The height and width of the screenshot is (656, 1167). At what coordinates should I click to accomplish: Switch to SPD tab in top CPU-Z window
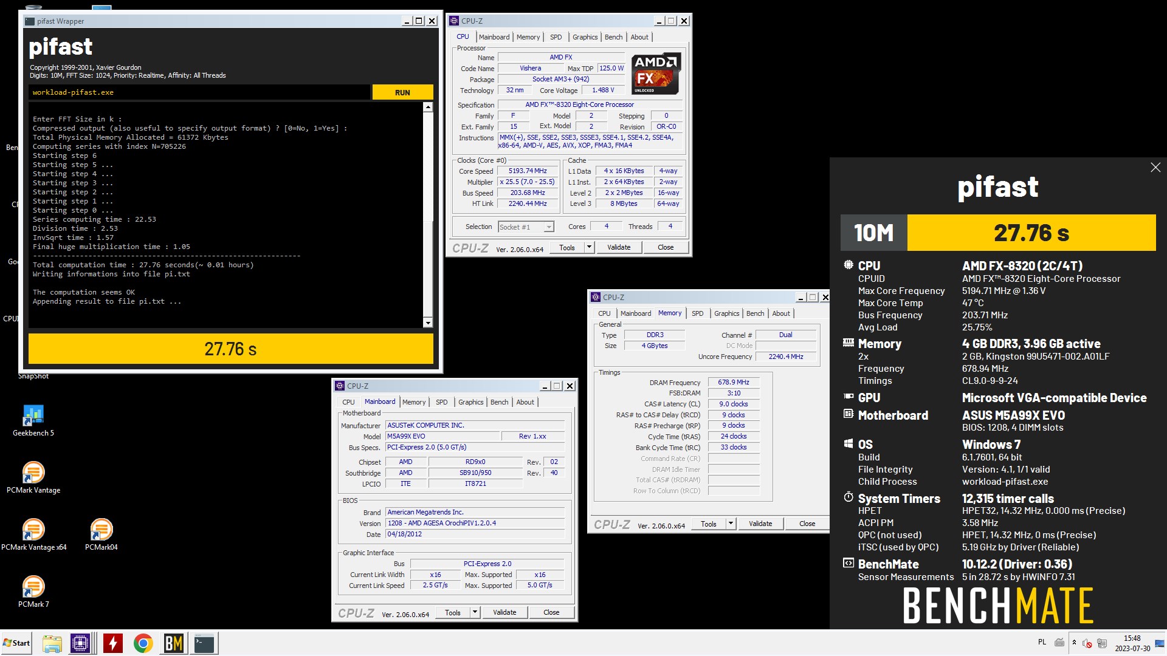(x=556, y=37)
